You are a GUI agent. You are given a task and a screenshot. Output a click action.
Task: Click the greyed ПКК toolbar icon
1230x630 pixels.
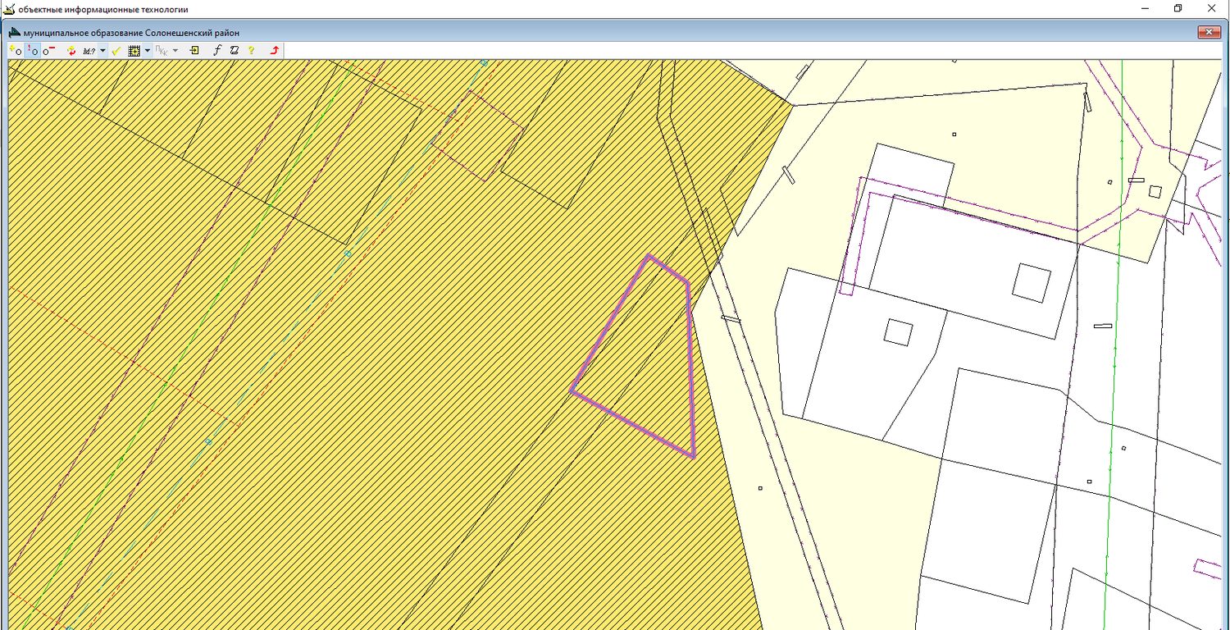coord(162,51)
